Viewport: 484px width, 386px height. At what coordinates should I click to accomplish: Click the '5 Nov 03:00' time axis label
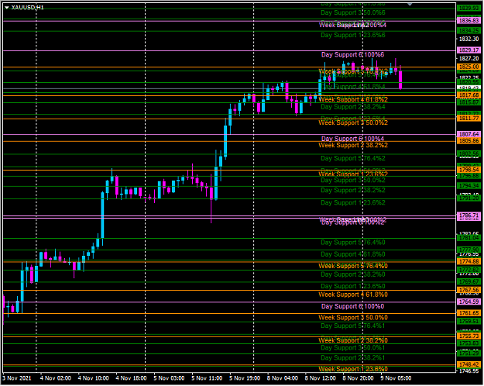click(169, 378)
